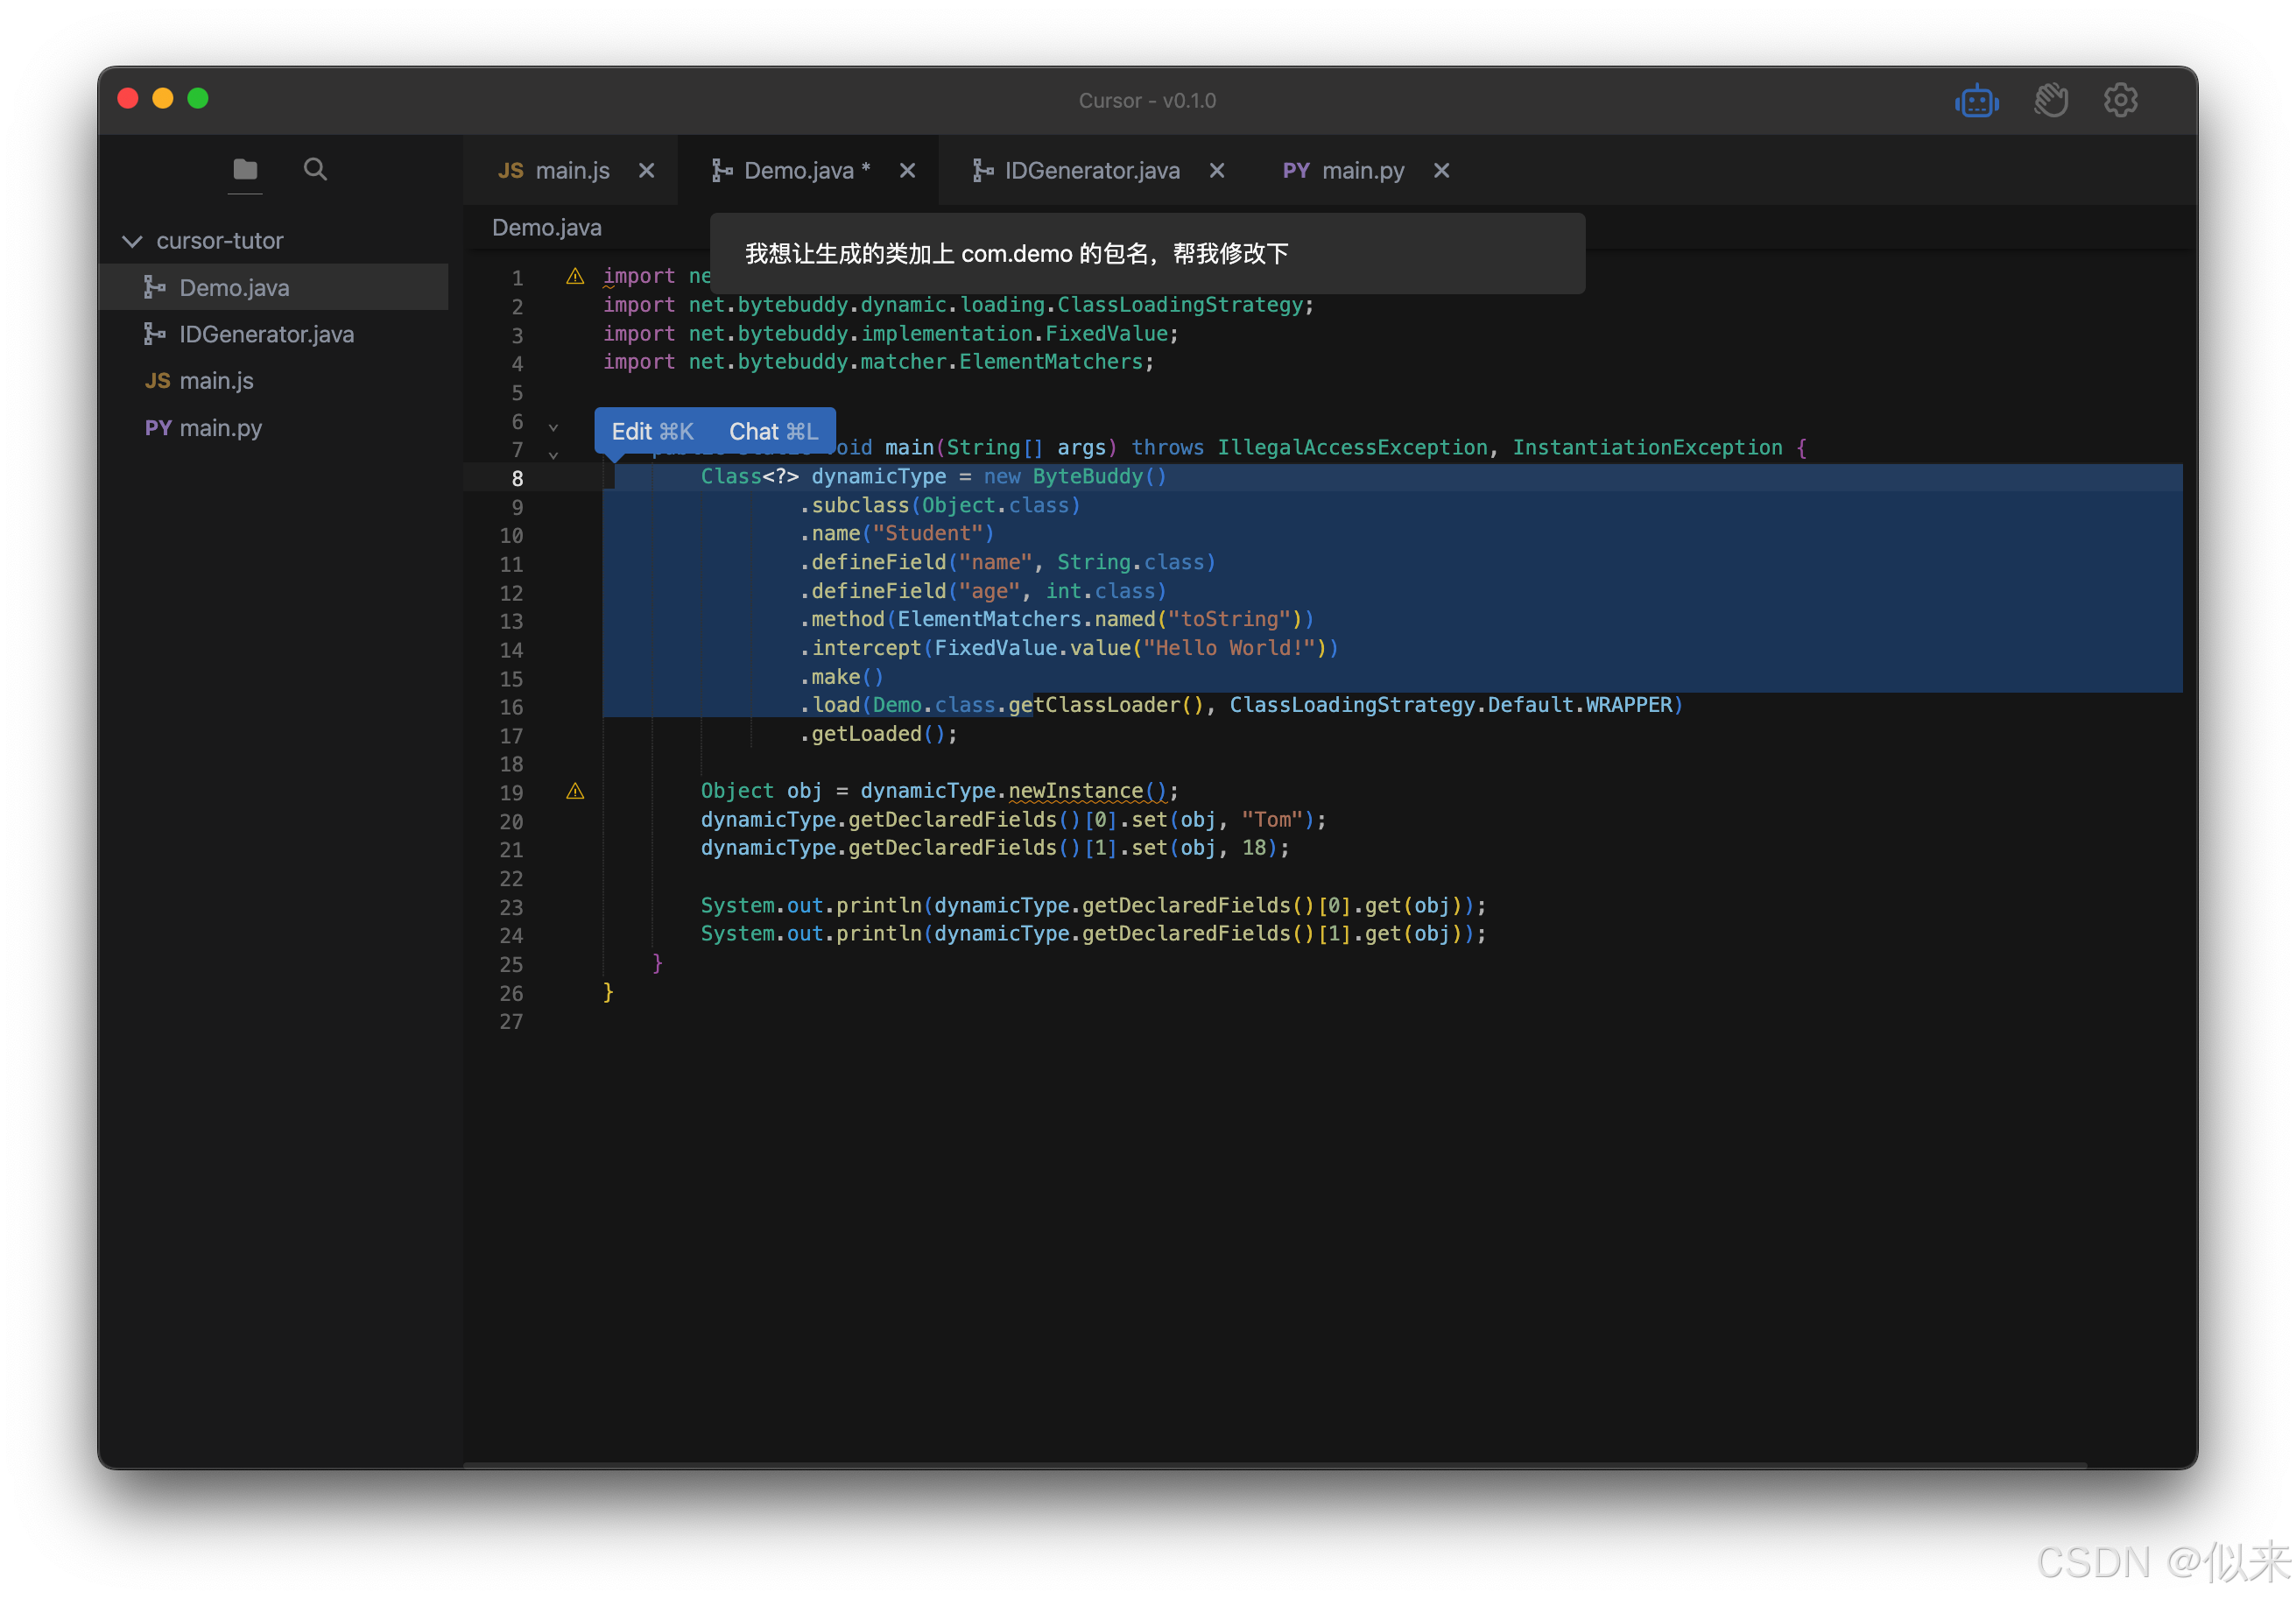
Task: Close the IDGenerator.java tab
Action: [x=1217, y=171]
